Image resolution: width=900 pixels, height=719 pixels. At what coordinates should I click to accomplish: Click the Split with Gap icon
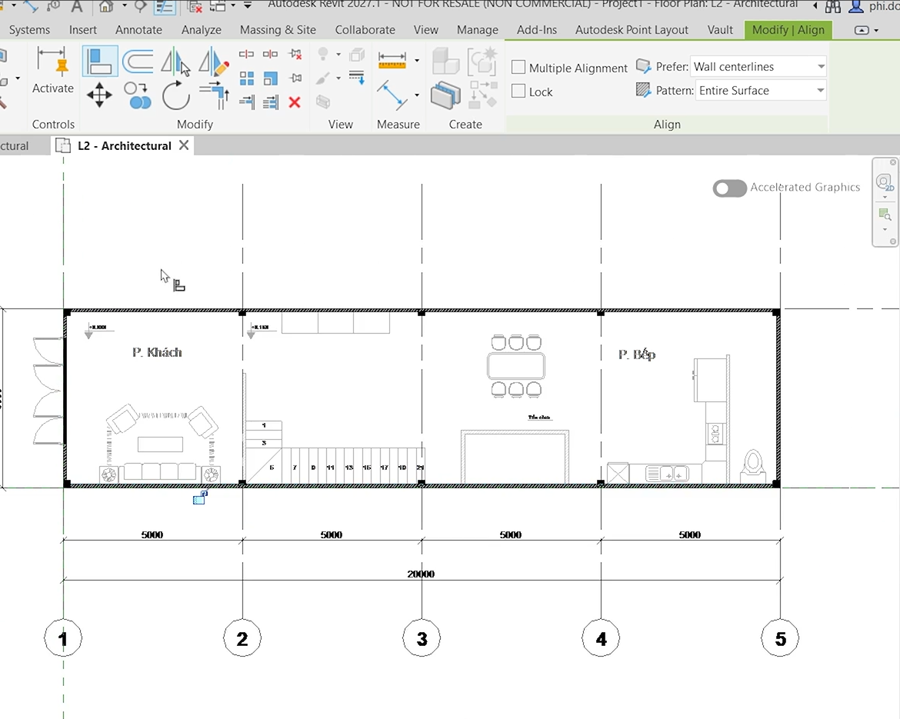click(x=270, y=54)
